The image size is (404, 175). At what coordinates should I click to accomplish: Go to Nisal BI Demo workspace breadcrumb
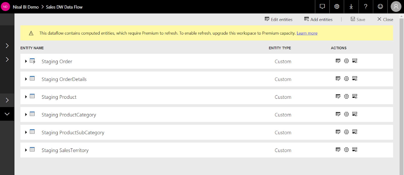tap(26, 7)
